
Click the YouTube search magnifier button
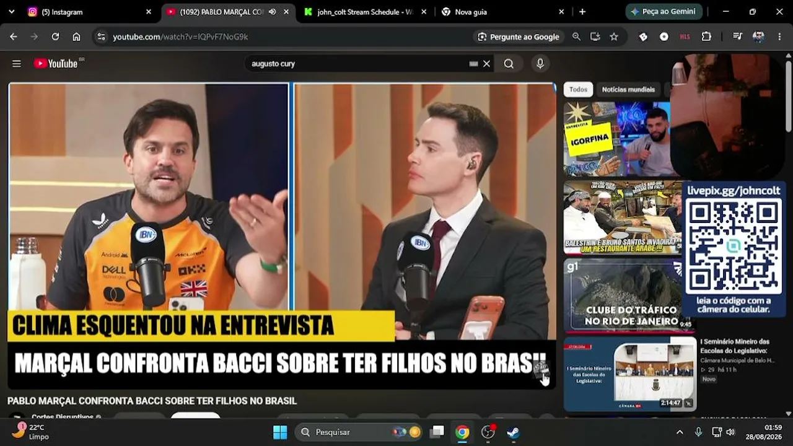509,64
